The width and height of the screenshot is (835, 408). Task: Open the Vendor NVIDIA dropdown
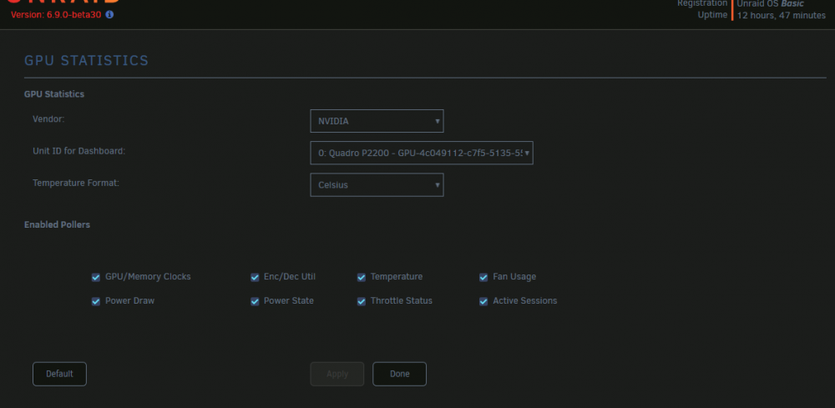pyautogui.click(x=377, y=121)
